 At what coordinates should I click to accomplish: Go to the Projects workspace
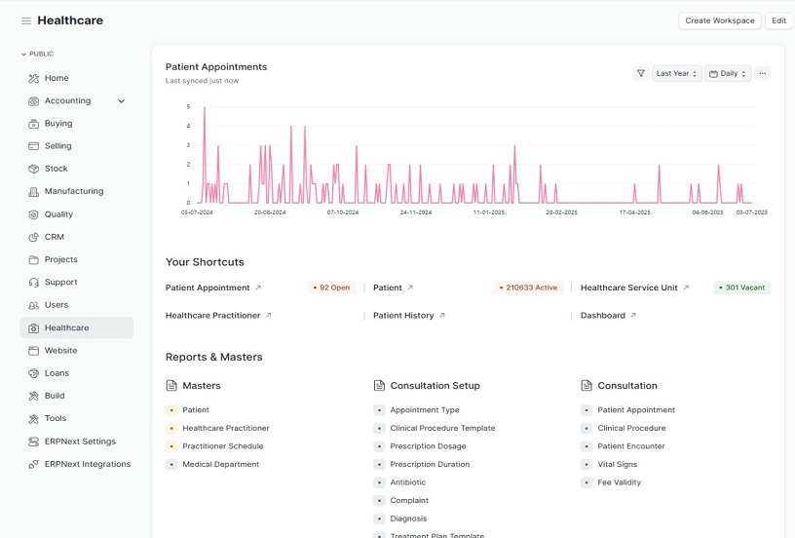[x=60, y=259]
